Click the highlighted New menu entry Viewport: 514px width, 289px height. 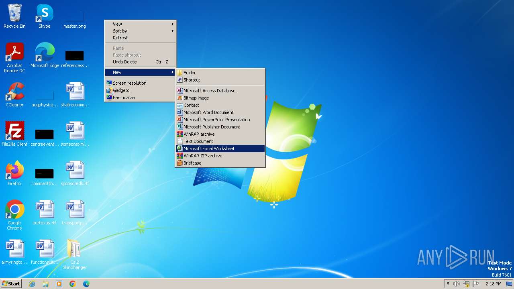pos(140,72)
